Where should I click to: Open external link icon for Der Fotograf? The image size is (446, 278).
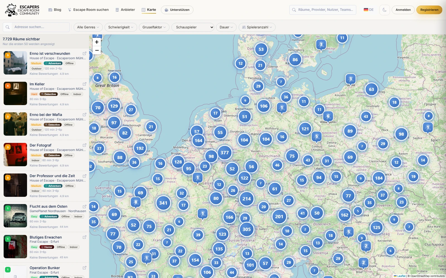84,145
